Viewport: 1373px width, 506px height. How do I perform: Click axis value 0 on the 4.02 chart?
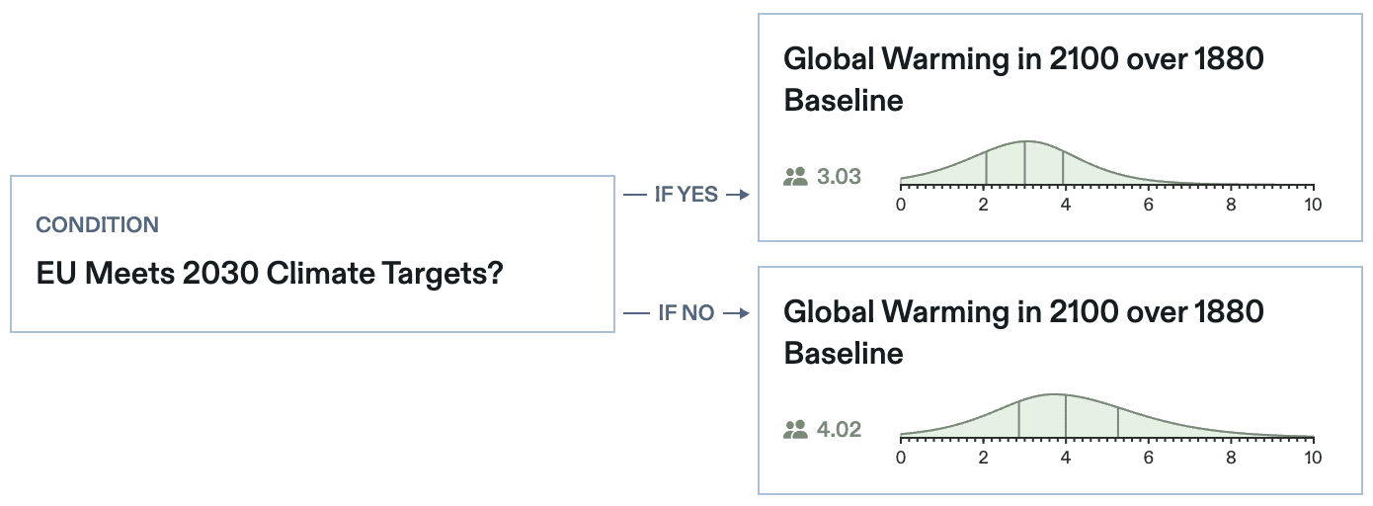tap(901, 458)
